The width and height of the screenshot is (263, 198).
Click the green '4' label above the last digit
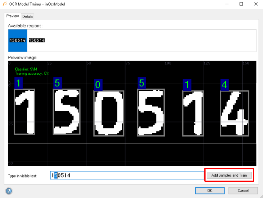(x=225, y=84)
